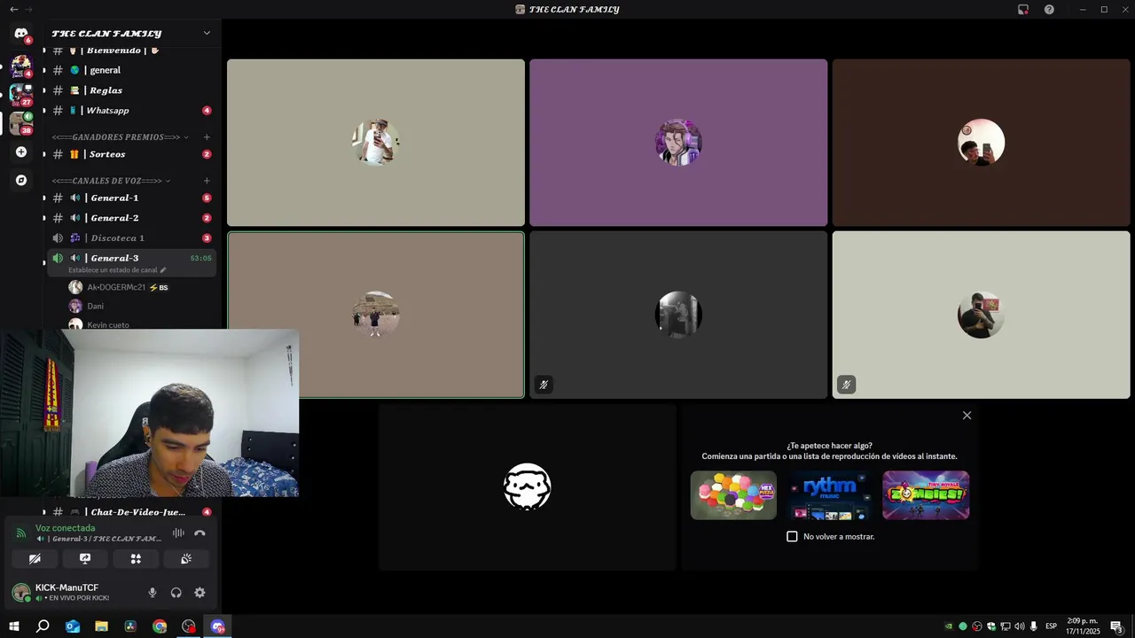The height and width of the screenshot is (638, 1135).
Task: Open Discord help question mark
Action: point(1049,10)
